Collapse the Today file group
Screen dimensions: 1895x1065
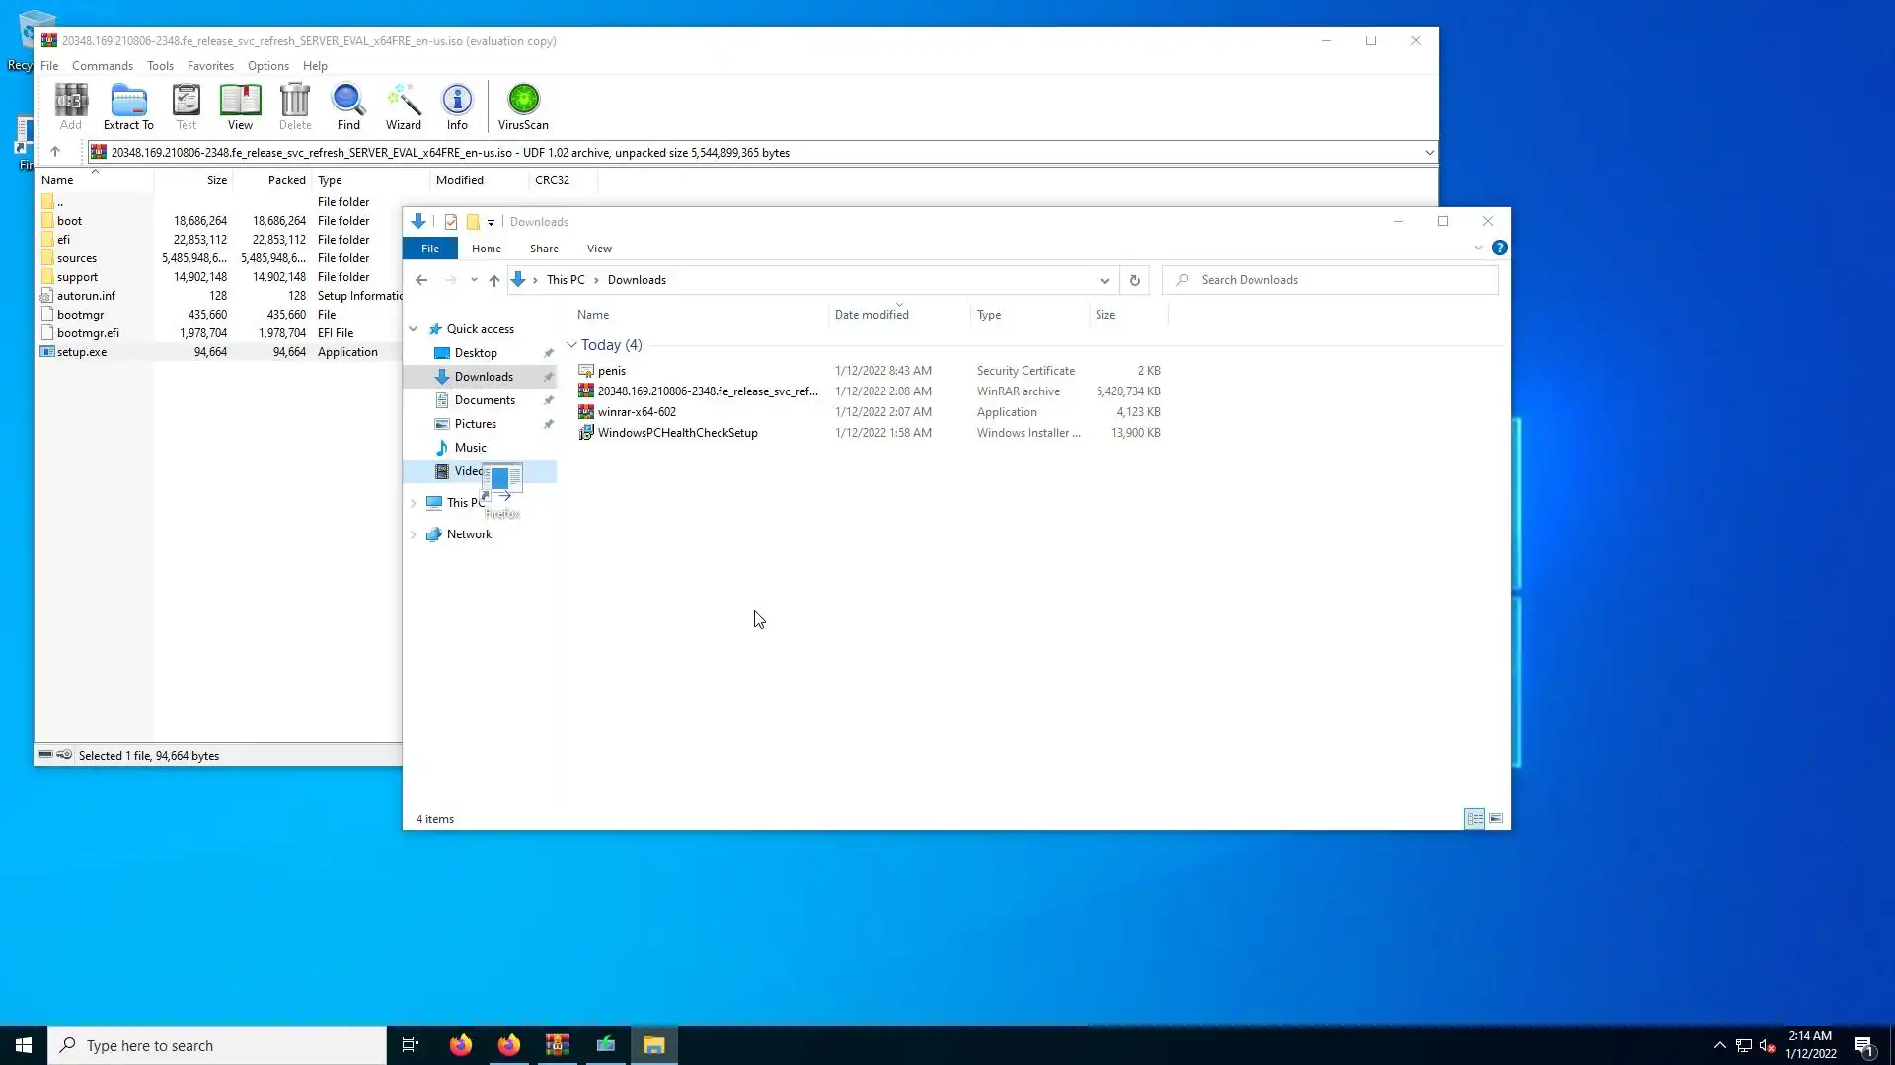tap(571, 345)
